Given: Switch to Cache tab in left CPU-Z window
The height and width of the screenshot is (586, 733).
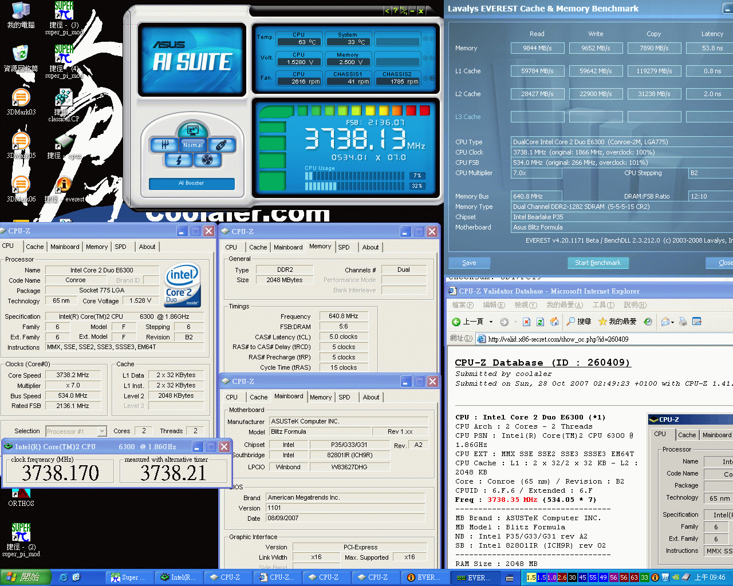Looking at the screenshot, I should (x=34, y=247).
